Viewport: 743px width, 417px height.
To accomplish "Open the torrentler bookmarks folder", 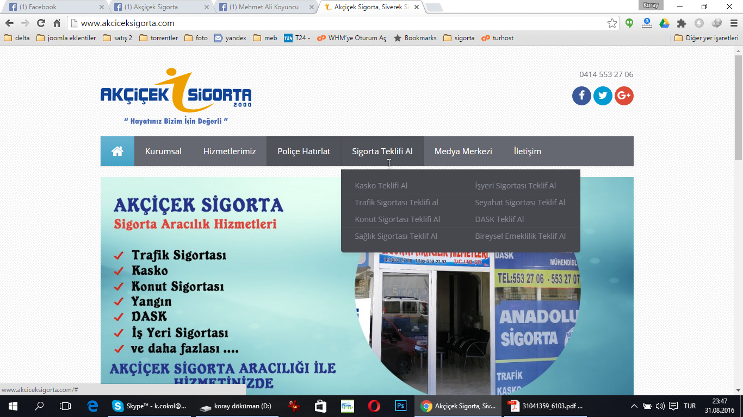I will 159,38.
